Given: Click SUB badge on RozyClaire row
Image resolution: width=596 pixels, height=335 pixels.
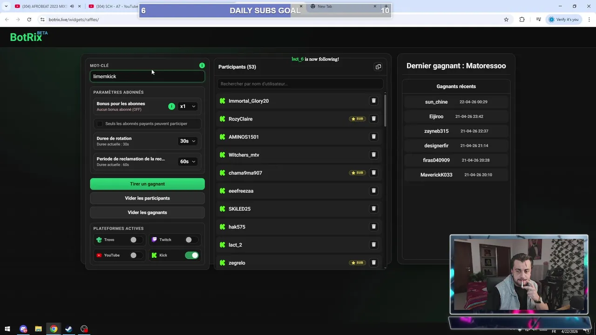Looking at the screenshot, I should [x=357, y=119].
